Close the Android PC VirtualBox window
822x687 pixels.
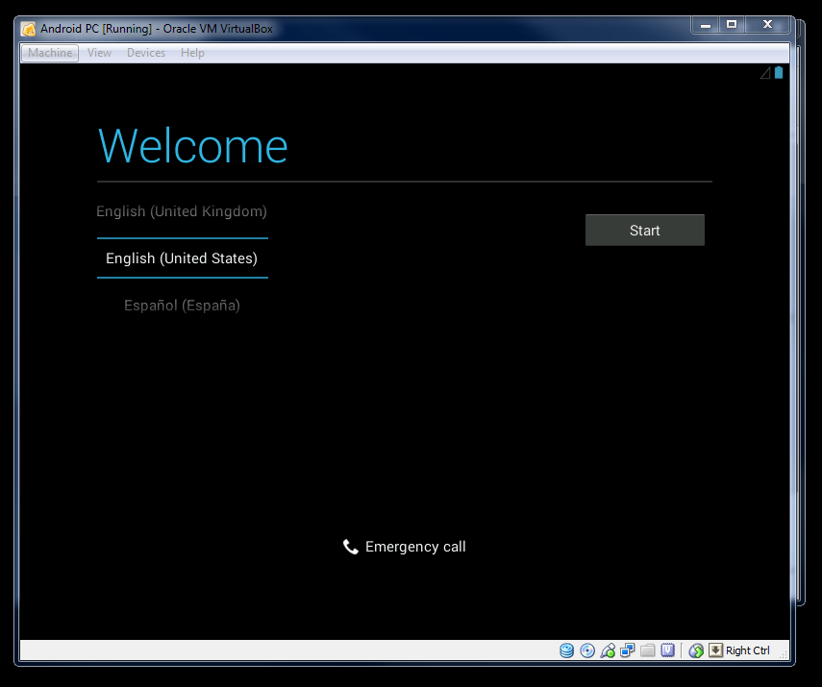tap(768, 25)
